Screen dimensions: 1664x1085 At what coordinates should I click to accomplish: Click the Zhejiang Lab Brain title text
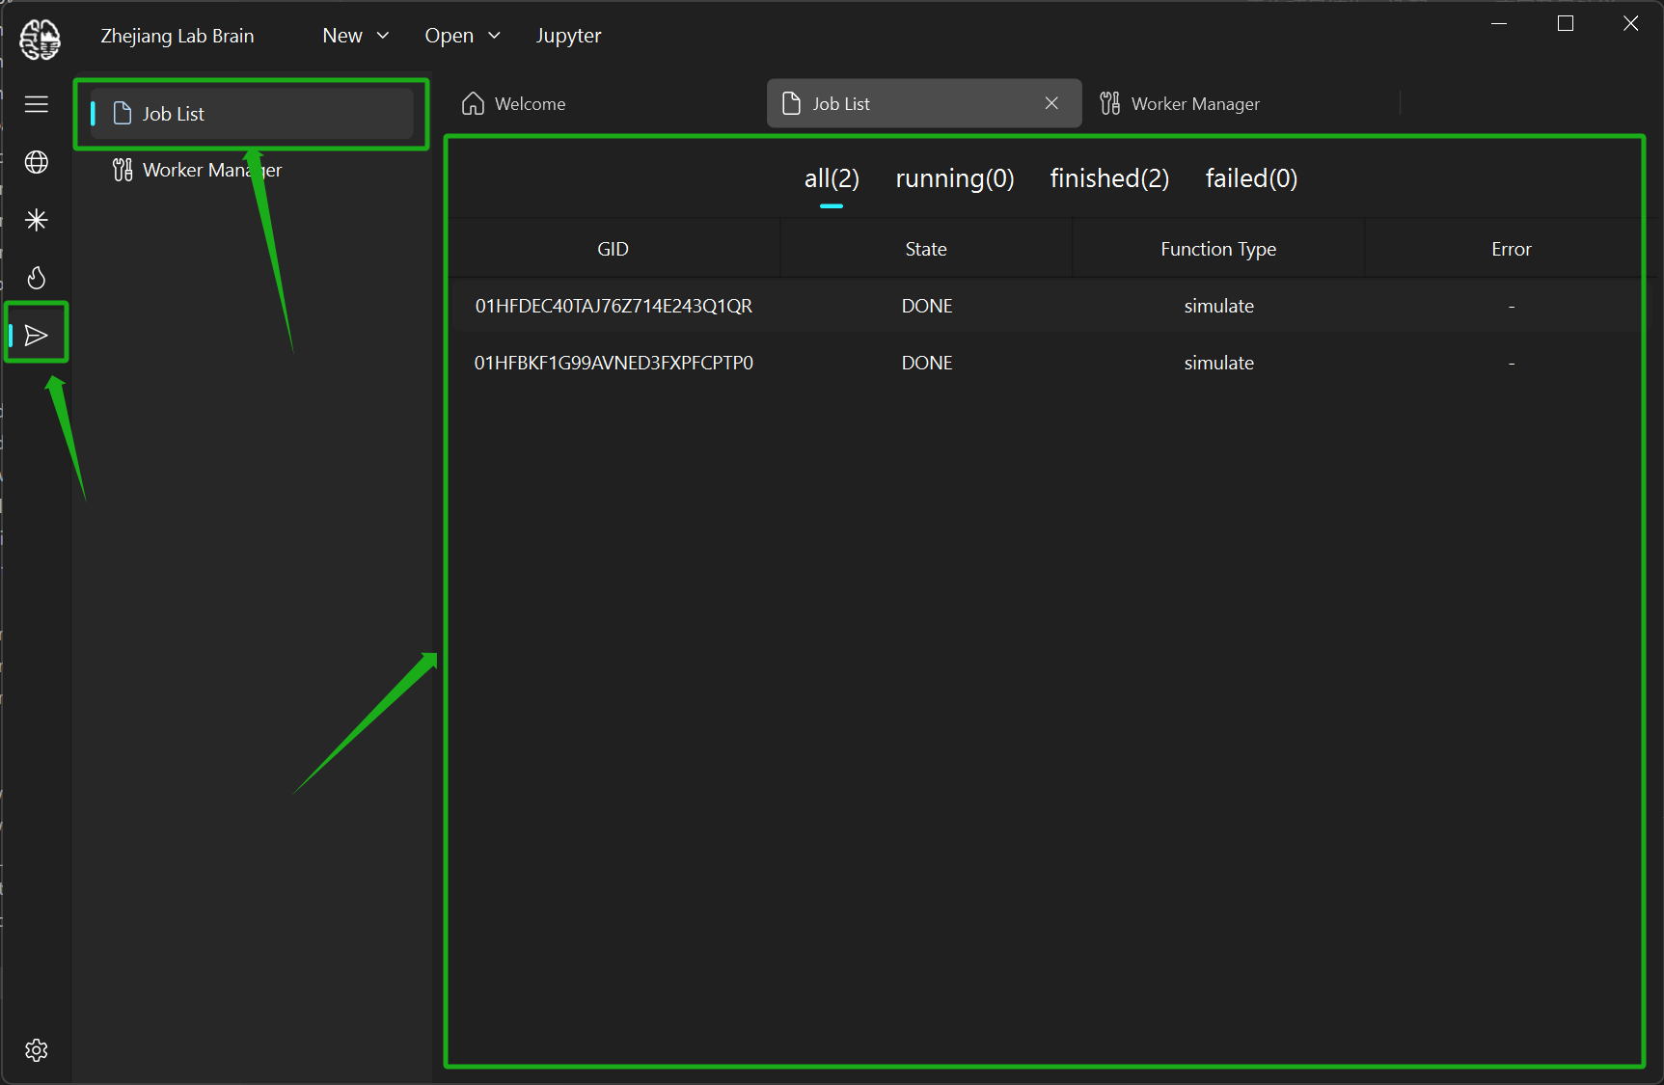(x=177, y=36)
